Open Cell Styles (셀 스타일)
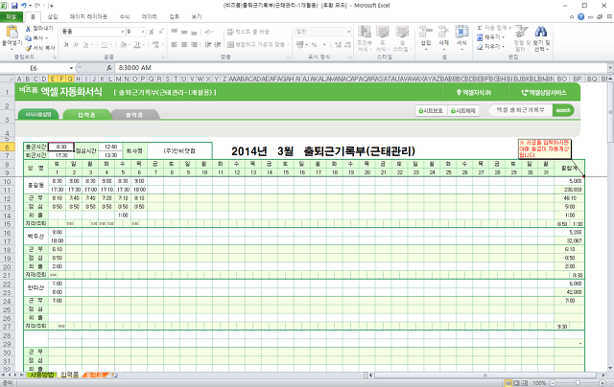The height and width of the screenshot is (387, 614). point(402,38)
